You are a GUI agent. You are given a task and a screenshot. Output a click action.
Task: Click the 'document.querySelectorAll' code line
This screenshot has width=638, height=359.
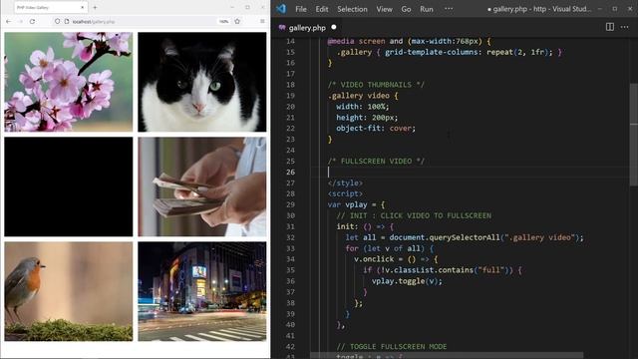click(x=465, y=237)
